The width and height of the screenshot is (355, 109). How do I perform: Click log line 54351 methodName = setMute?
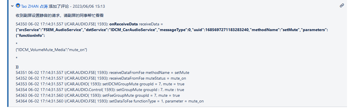coord(102,72)
